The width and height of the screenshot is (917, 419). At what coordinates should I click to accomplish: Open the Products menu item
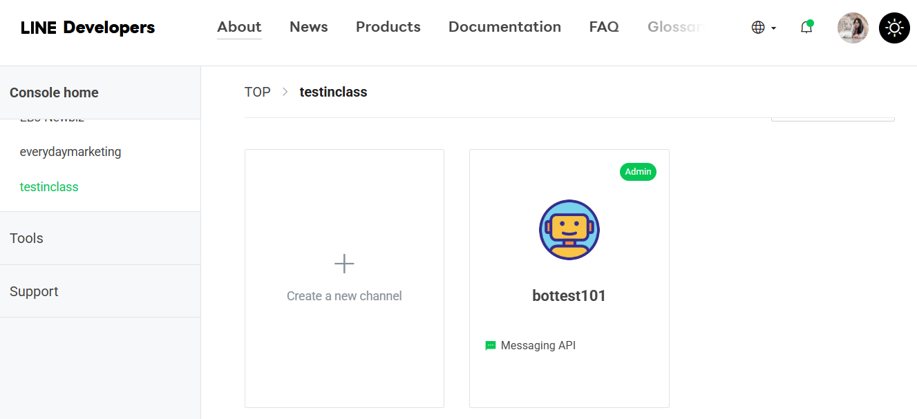click(x=388, y=27)
